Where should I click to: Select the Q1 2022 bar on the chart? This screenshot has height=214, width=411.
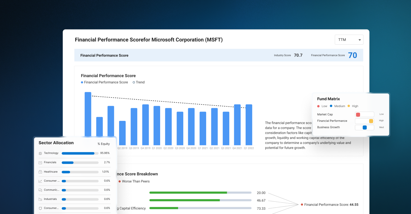[x=249, y=125]
